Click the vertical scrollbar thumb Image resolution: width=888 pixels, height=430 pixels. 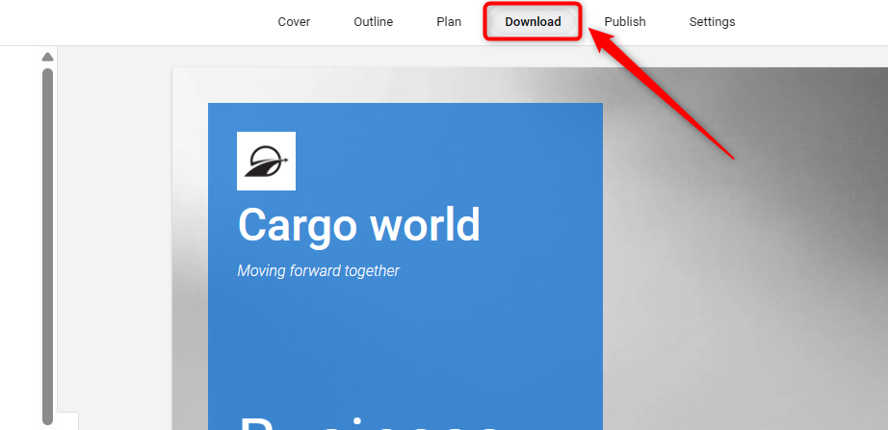click(47, 246)
